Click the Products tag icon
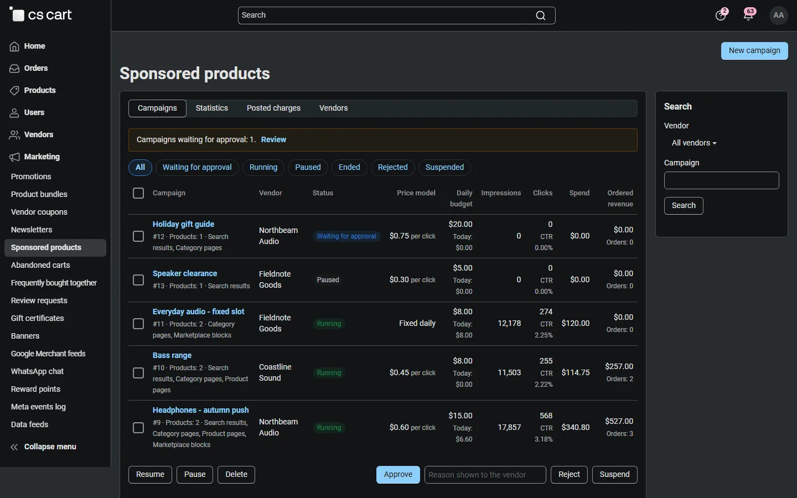 14,91
